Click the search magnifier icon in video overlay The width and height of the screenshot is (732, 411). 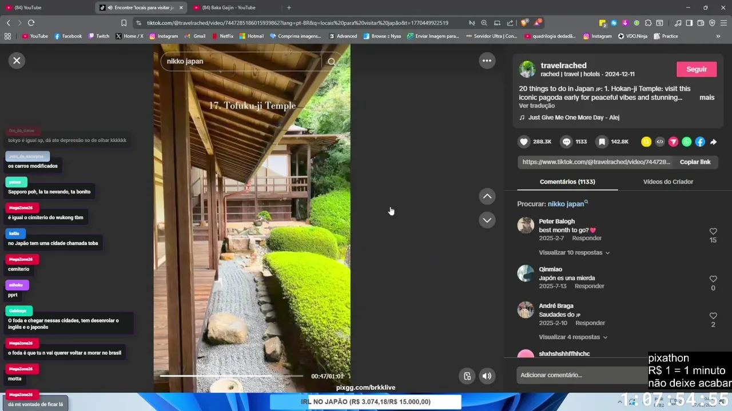click(x=332, y=62)
